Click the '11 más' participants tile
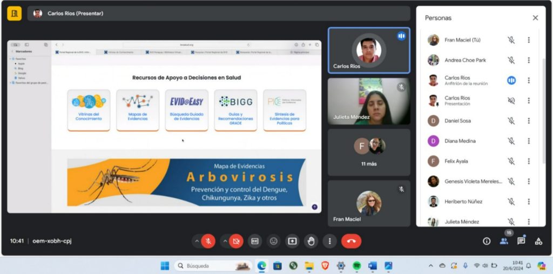The width and height of the screenshot is (553, 274). [x=368, y=152]
